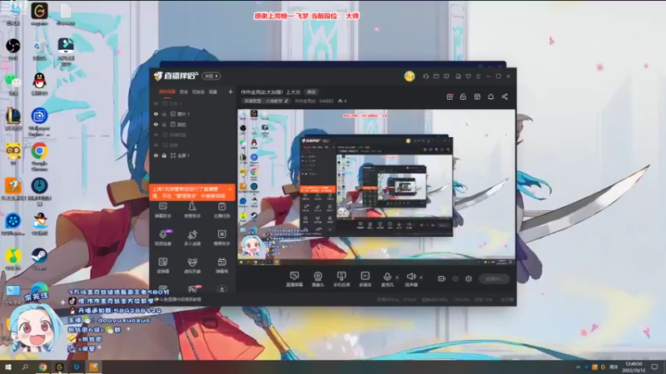Viewport: 666px width, 374px height.
Task: Open Google Chrome from the taskbar
Action: pyautogui.click(x=42, y=367)
